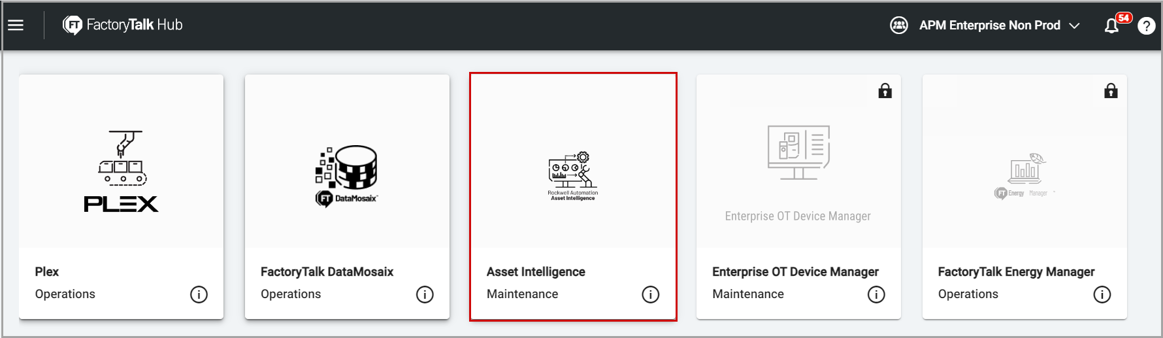This screenshot has height=338, width=1163.
Task: Click the FactoryTalk Hub logo
Action: point(123,25)
